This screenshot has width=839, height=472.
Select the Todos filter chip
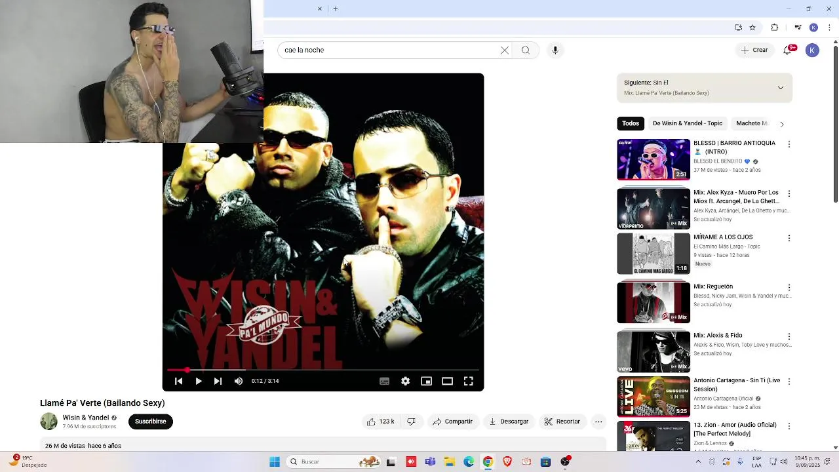coord(631,123)
